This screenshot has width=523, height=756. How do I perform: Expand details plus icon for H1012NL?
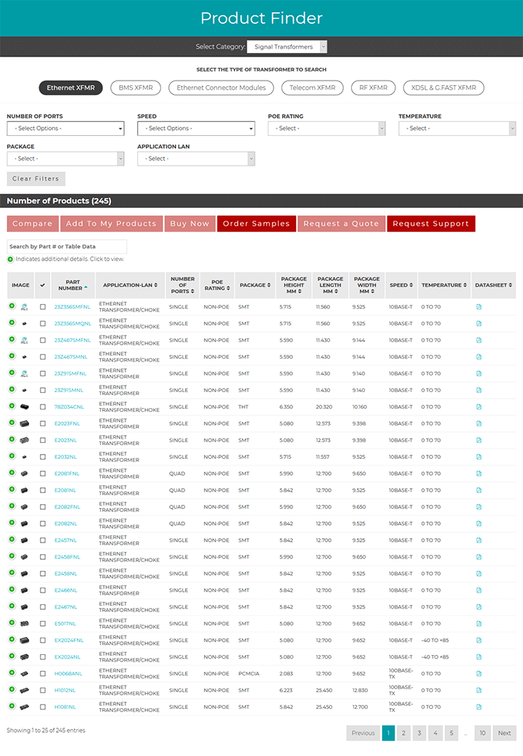(x=12, y=690)
